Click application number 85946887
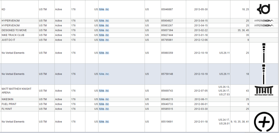The width and height of the screenshot is (279, 133). pos(167,10)
